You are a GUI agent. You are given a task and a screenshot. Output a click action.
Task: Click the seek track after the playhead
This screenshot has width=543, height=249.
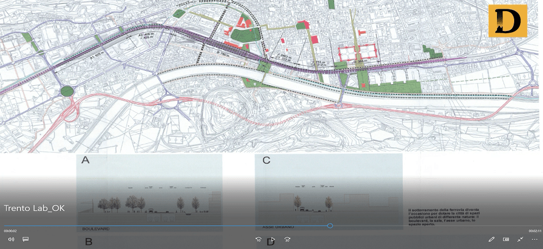432,226
